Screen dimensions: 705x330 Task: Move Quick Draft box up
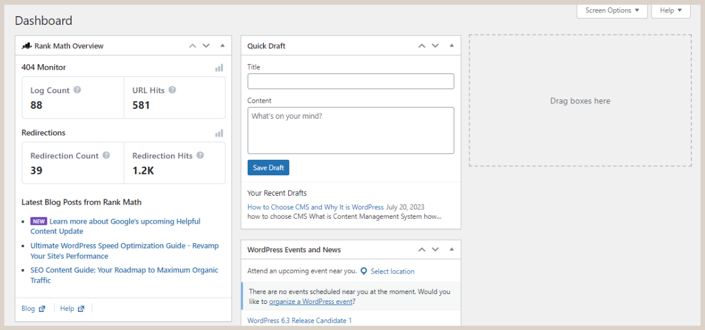click(422, 46)
